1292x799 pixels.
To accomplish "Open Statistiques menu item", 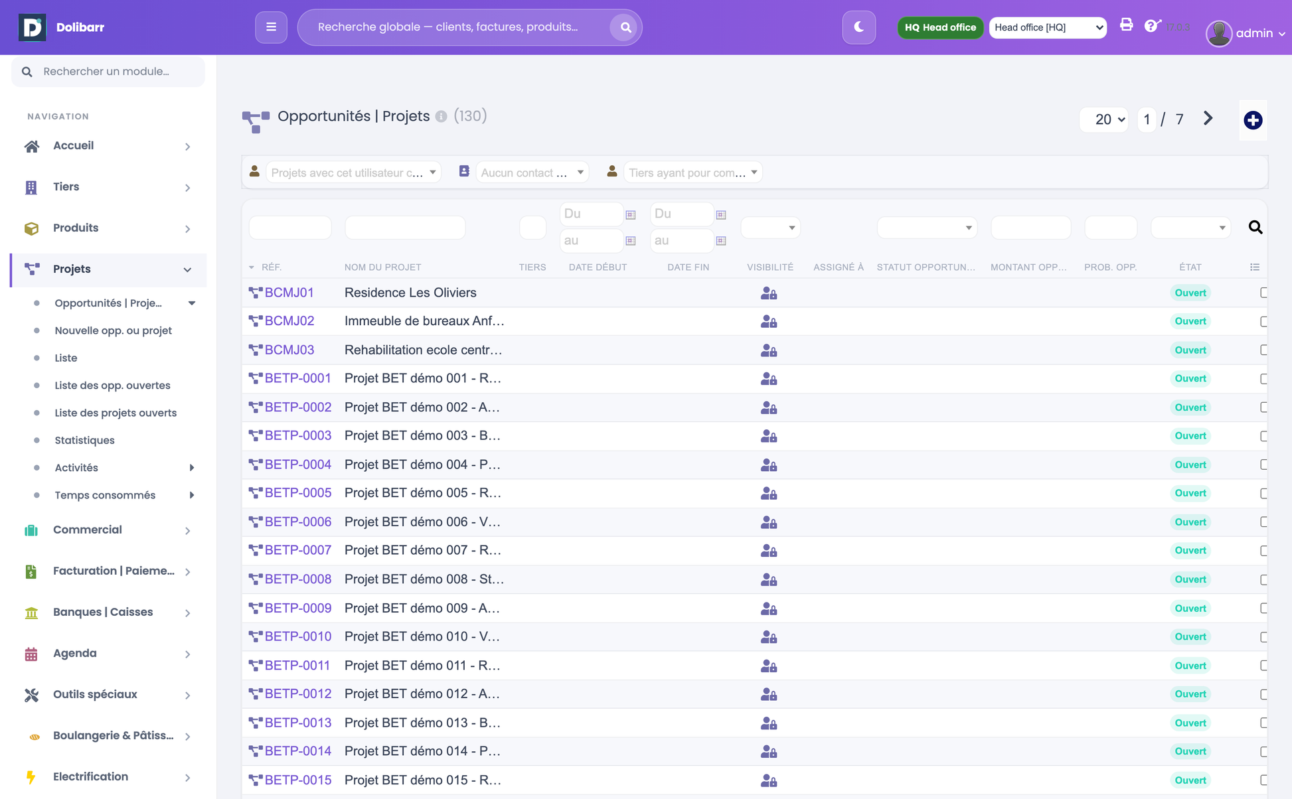I will 84,441.
